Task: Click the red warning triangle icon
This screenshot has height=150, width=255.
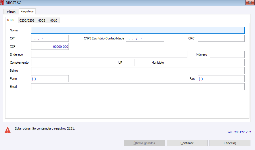Action: pos(8,130)
